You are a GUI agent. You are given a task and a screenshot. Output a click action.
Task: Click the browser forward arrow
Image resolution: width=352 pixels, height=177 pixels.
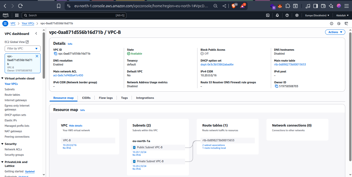pos(13,6)
